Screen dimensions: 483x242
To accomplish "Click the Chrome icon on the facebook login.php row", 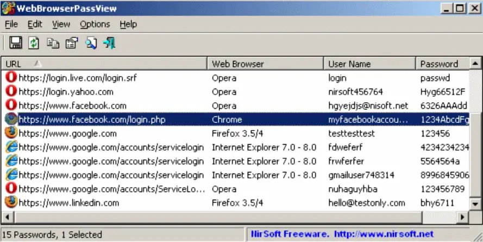I will tap(11, 119).
